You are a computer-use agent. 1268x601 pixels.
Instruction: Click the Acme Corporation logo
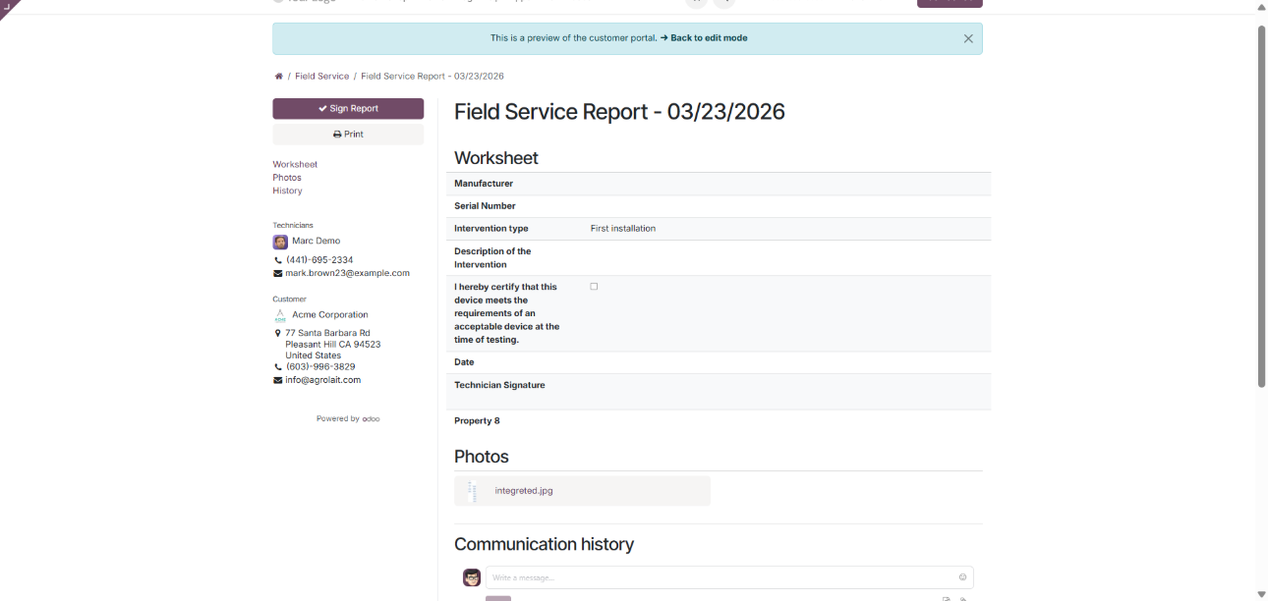click(280, 315)
